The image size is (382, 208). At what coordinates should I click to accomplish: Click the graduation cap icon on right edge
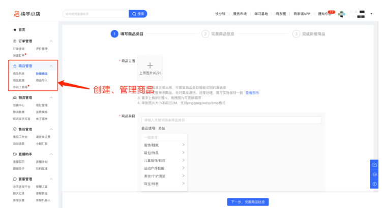point(375,174)
